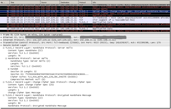Select packet 79 SSL Client Hello row
Image resolution: width=171 pixels, height=109 pixels.
coord(85,9)
